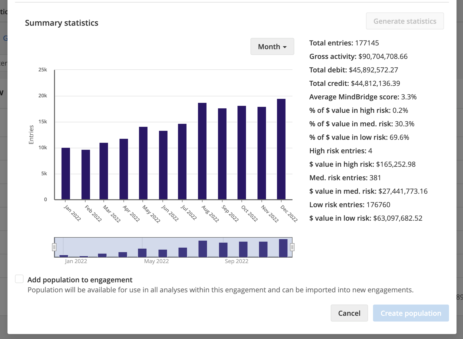Click the Aug 2022 bar in main chart

202,151
